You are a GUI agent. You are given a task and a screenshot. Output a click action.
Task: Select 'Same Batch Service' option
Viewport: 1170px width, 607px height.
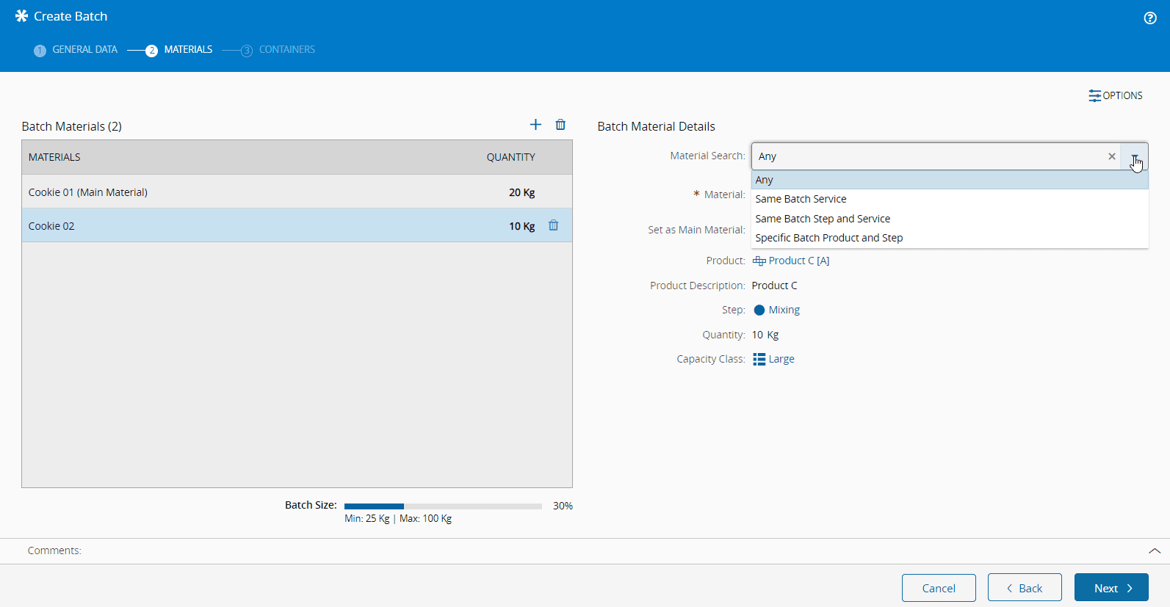[801, 199]
